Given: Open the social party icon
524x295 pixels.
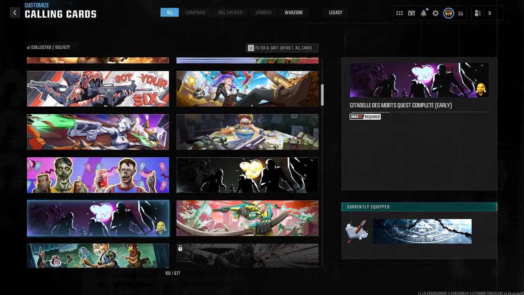Looking at the screenshot, I should pyautogui.click(x=478, y=13).
